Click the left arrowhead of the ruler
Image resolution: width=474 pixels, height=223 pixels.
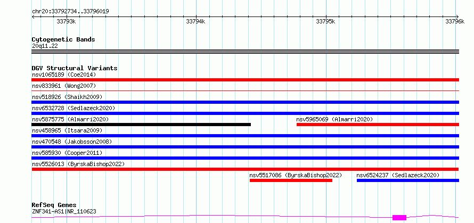[33, 16]
